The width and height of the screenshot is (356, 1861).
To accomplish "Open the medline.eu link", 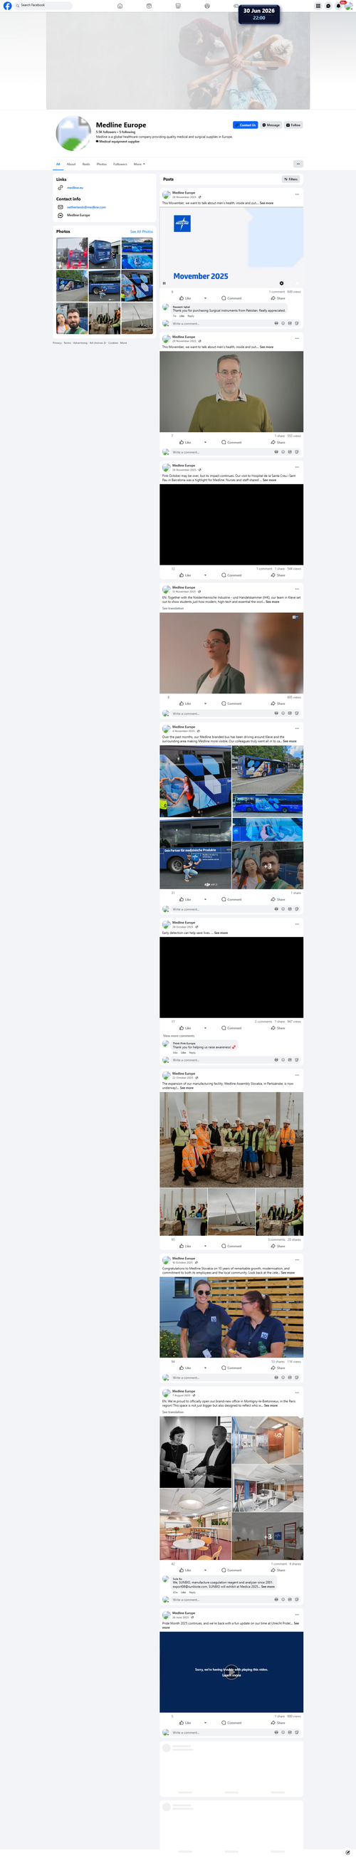I will point(75,188).
